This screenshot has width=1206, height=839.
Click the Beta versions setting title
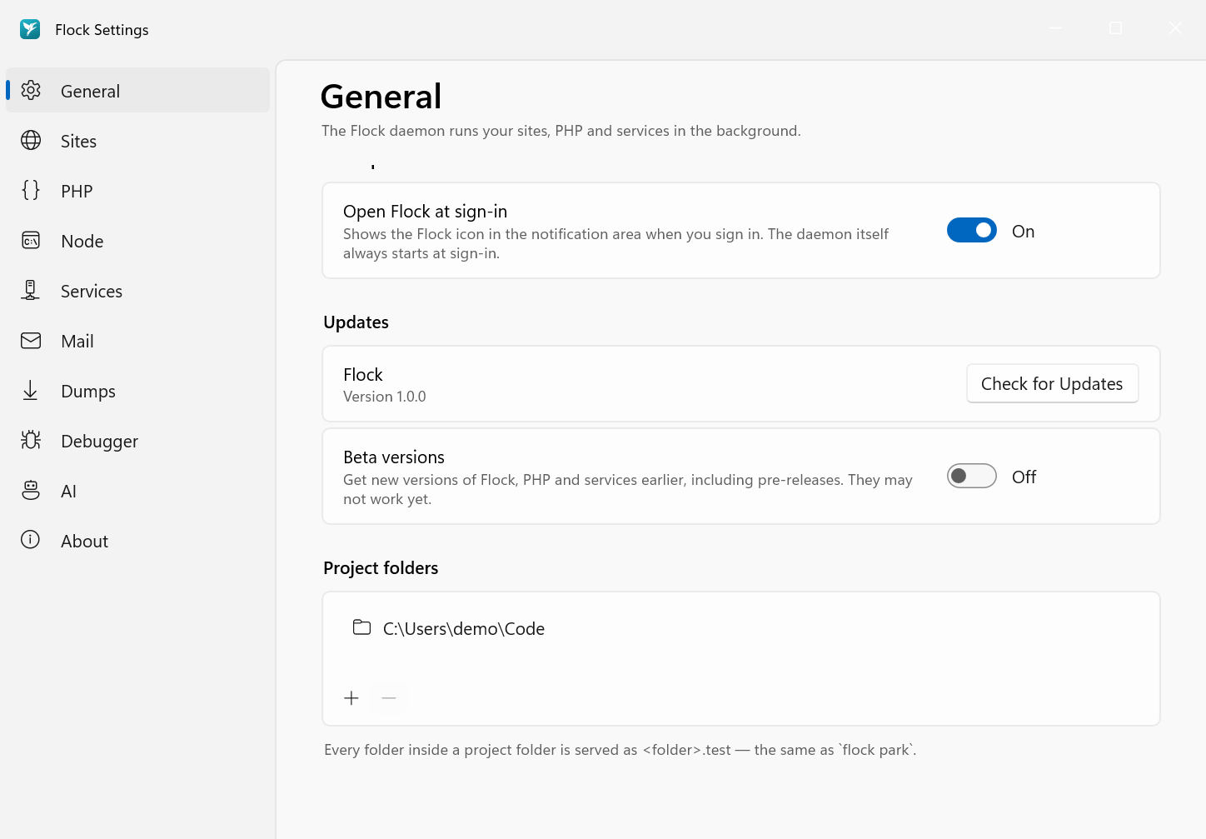pyautogui.click(x=394, y=457)
